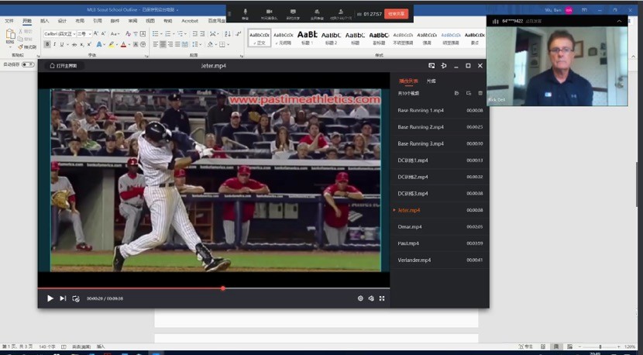Toggle strikethrough in Word ribbon
The image size is (643, 355).
[x=74, y=44]
